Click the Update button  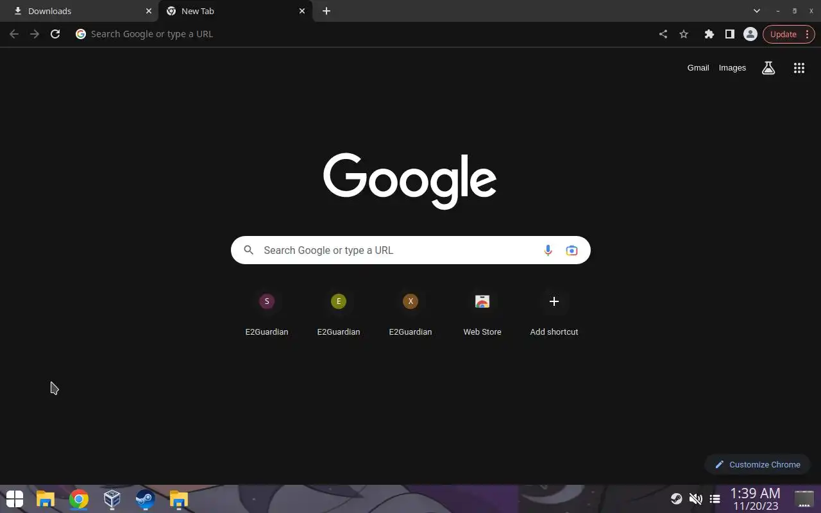(x=789, y=34)
